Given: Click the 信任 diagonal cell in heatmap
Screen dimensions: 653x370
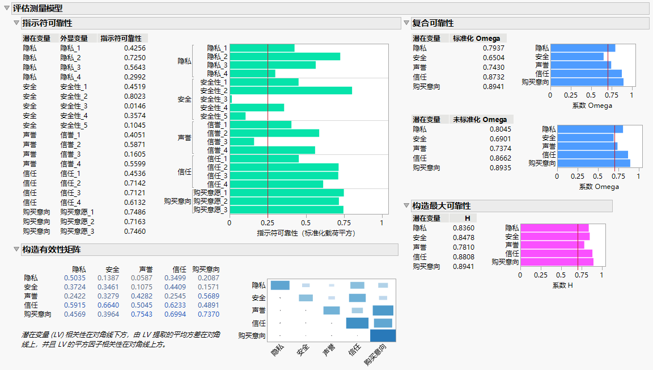Looking at the screenshot, I should 357,323.
